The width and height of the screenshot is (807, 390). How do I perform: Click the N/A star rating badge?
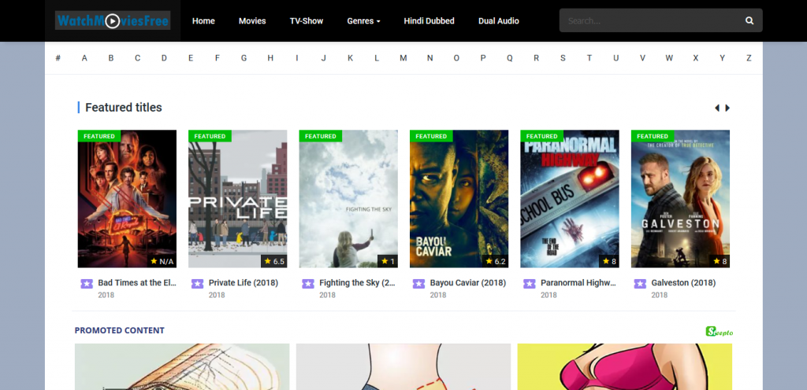point(162,261)
